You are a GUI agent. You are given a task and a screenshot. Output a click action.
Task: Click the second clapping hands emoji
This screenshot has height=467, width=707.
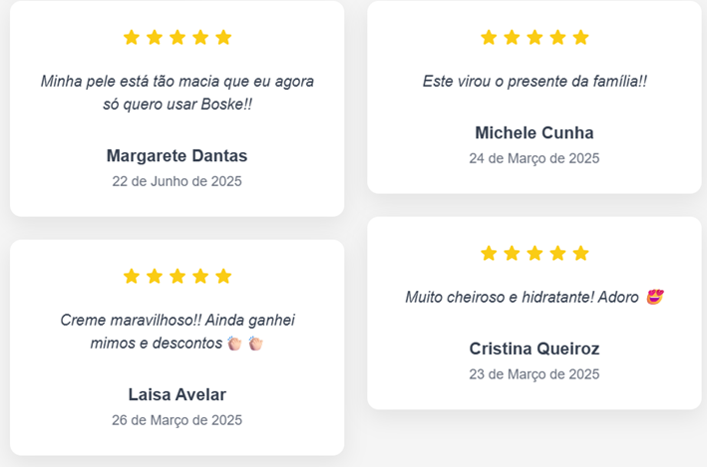coord(255,344)
